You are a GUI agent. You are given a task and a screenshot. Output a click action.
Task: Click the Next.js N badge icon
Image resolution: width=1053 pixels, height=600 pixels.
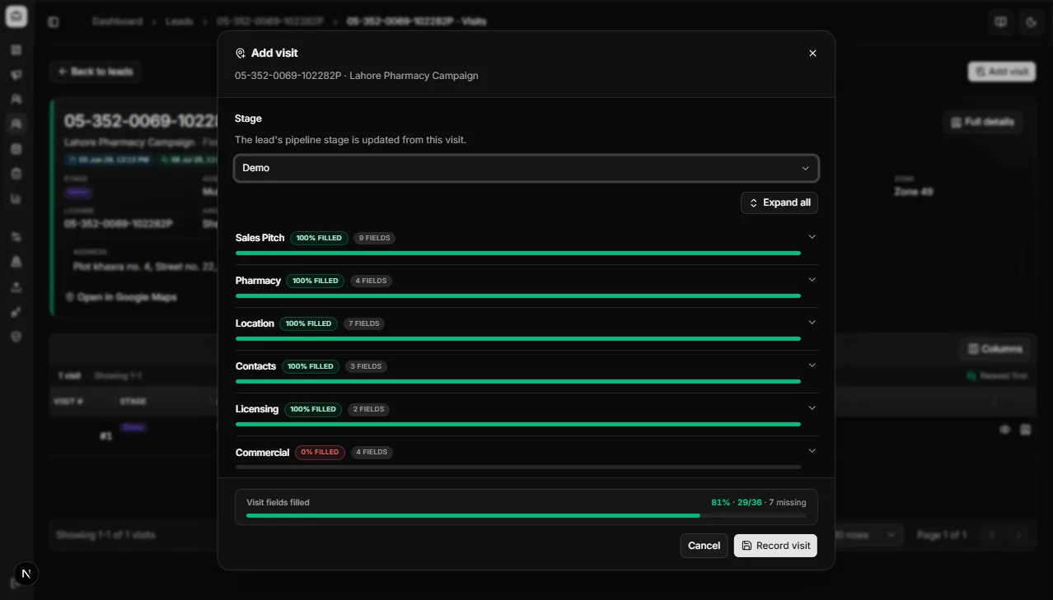coord(26,574)
